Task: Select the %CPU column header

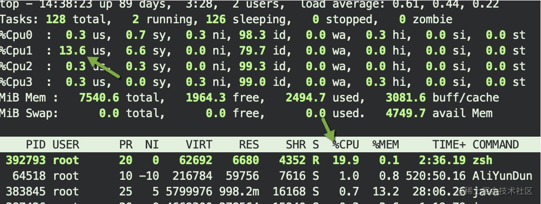Action: 346,145
